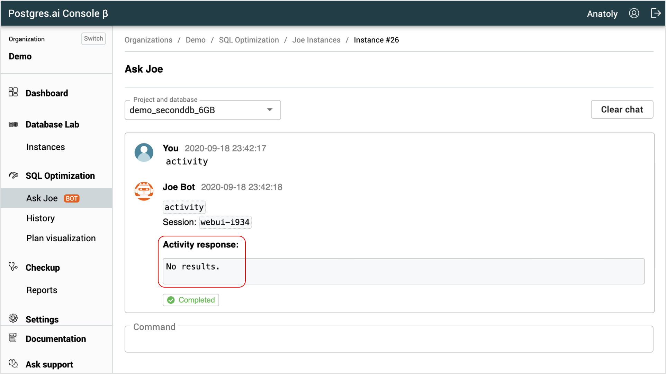Viewport: 666px width, 374px height.
Task: Click the Anatoly username in header
Action: pyautogui.click(x=602, y=14)
